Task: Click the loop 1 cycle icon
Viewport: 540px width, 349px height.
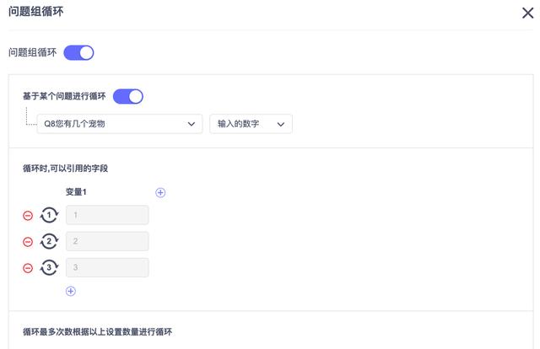Action: pos(49,215)
